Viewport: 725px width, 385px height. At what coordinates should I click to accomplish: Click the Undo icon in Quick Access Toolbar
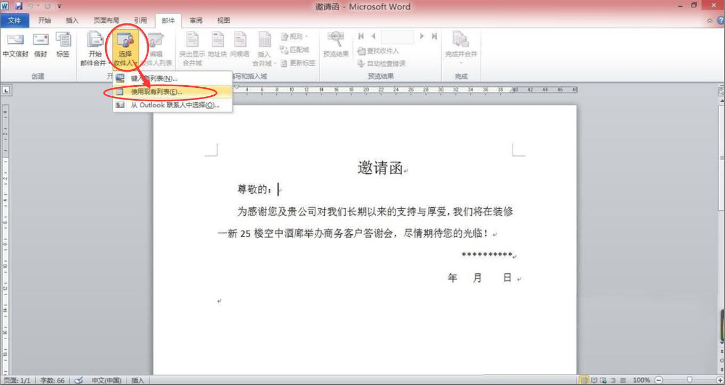click(x=31, y=6)
